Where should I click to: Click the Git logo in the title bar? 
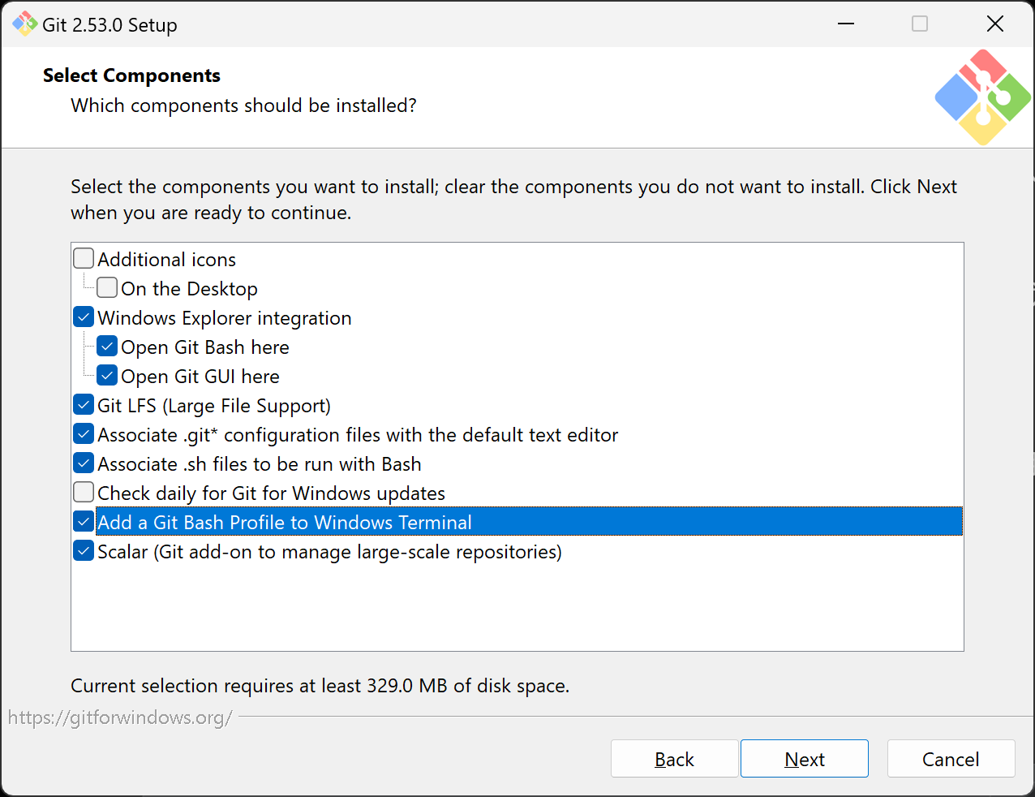(24, 24)
